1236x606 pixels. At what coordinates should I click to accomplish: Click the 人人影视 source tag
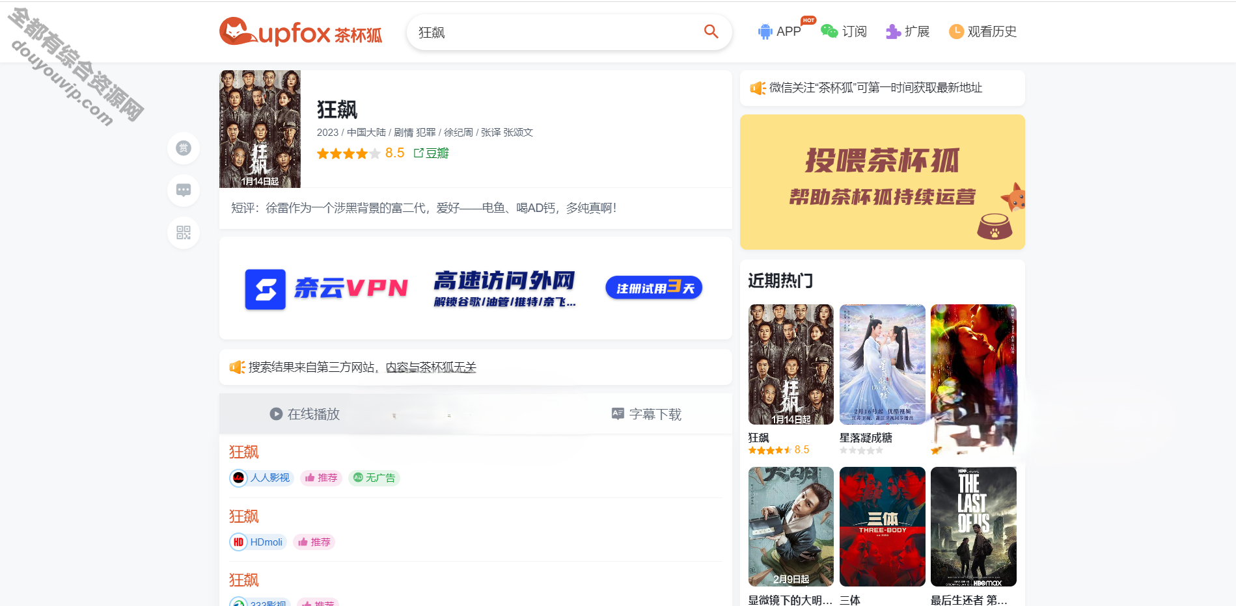click(x=262, y=478)
